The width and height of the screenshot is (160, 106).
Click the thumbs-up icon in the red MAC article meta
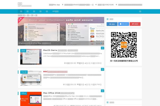tap(85, 84)
